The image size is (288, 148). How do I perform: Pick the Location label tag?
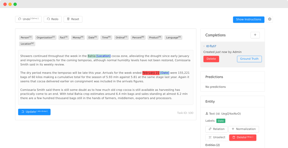click(27, 44)
